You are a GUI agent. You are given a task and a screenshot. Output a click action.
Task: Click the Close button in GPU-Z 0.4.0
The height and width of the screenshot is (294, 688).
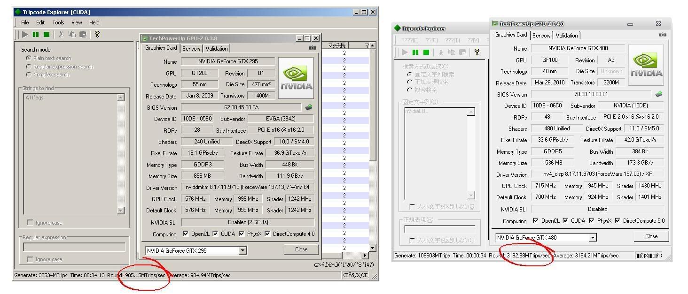pyautogui.click(x=651, y=236)
